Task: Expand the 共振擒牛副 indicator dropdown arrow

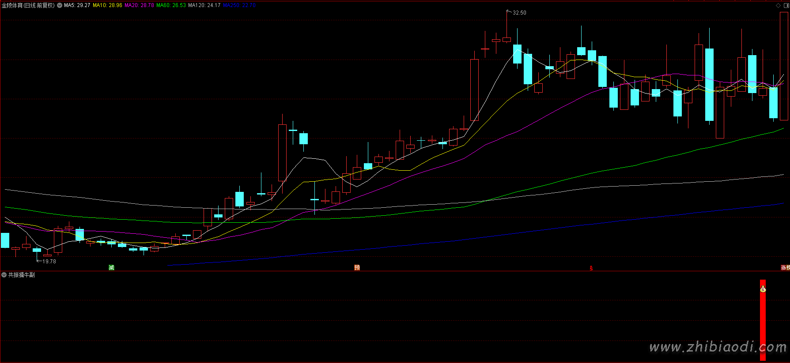Action: (4, 275)
